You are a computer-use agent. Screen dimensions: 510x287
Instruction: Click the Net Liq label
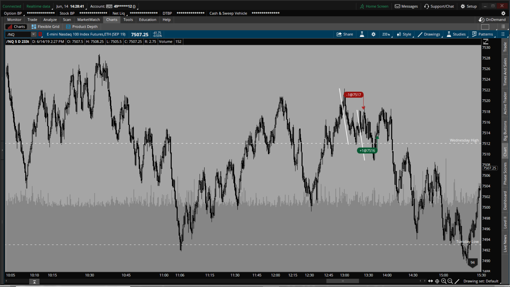[118, 13]
